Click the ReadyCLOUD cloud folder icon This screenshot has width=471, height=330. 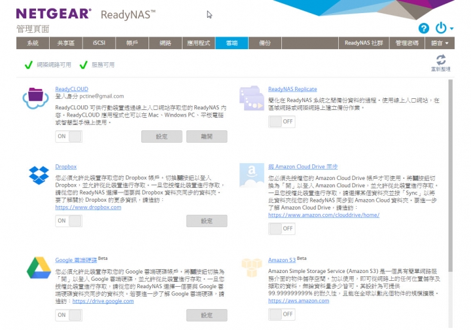click(x=36, y=98)
